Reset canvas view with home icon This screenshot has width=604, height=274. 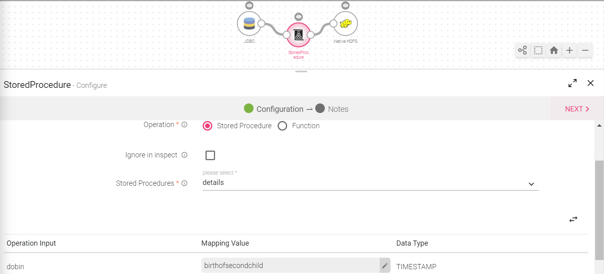point(554,50)
